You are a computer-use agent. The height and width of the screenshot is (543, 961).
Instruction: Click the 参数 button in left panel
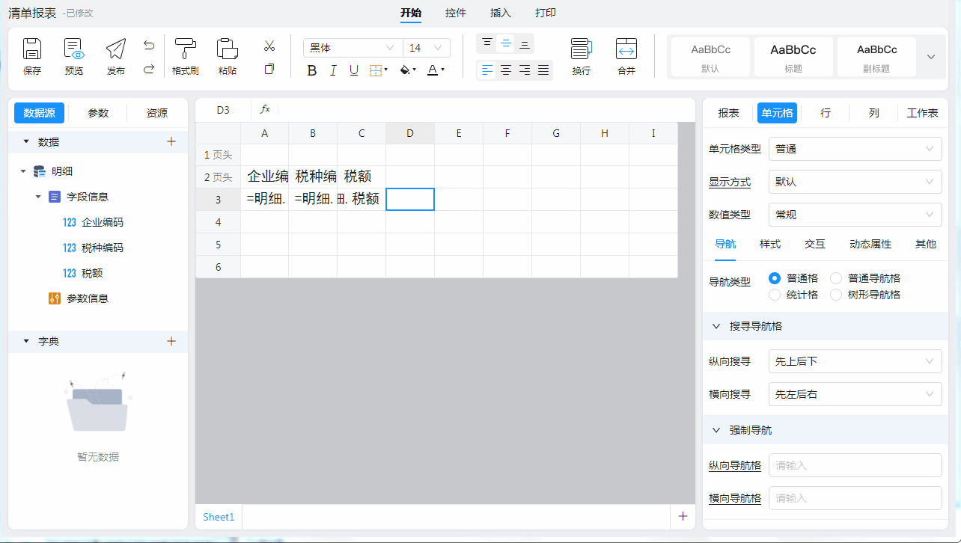[98, 113]
